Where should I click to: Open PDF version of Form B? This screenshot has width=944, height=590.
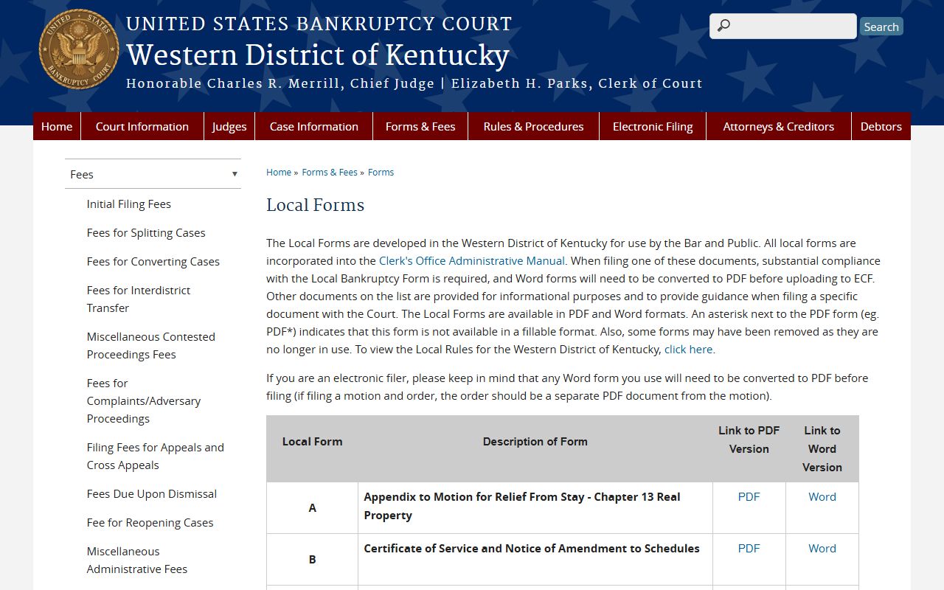pos(749,548)
